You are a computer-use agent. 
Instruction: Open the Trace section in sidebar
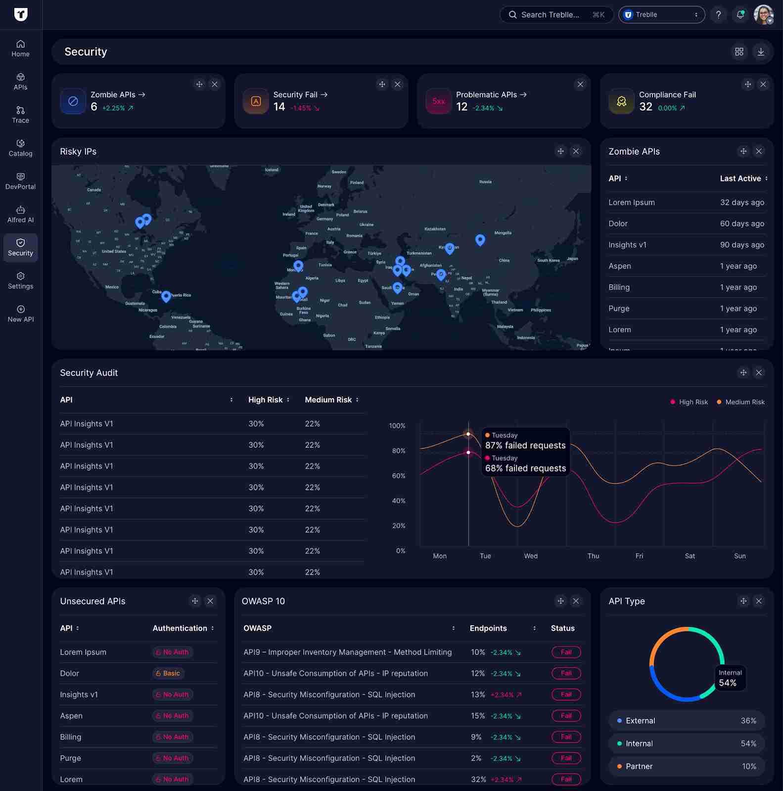(x=20, y=115)
